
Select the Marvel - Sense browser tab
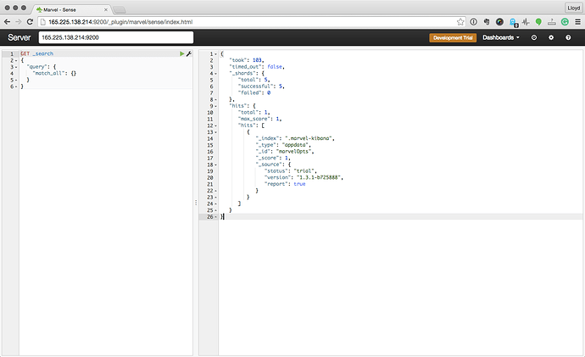coord(71,9)
